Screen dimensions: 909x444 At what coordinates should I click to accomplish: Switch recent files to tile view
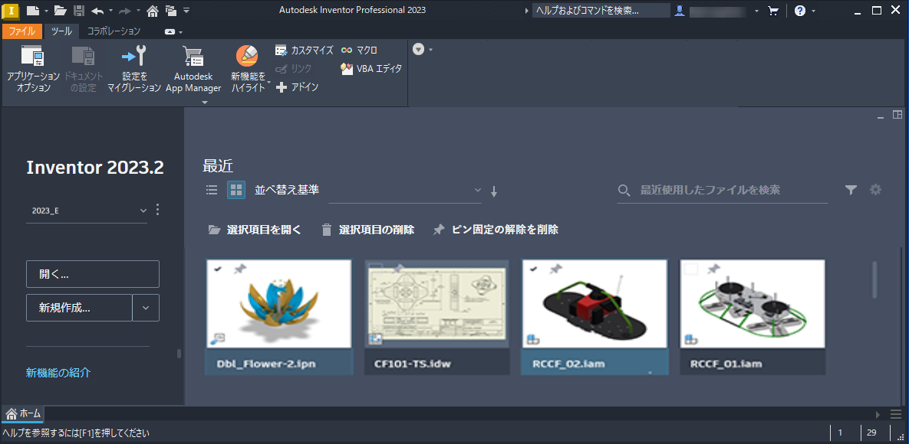[x=236, y=189]
